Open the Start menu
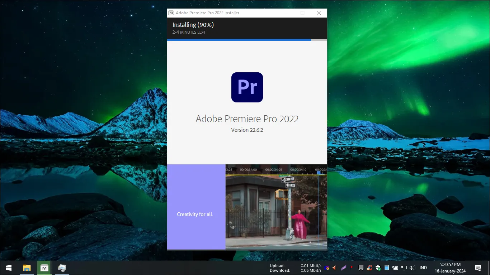The width and height of the screenshot is (490, 275). (x=8, y=267)
